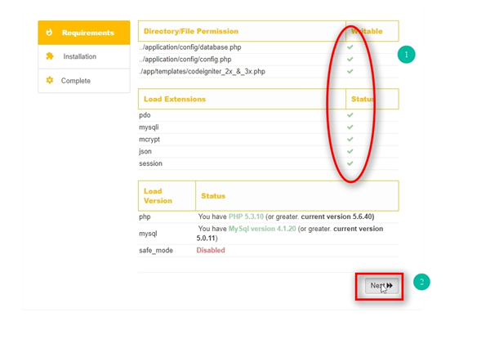Click the mysql row label
This screenshot has height=339, width=490.
coord(148,234)
